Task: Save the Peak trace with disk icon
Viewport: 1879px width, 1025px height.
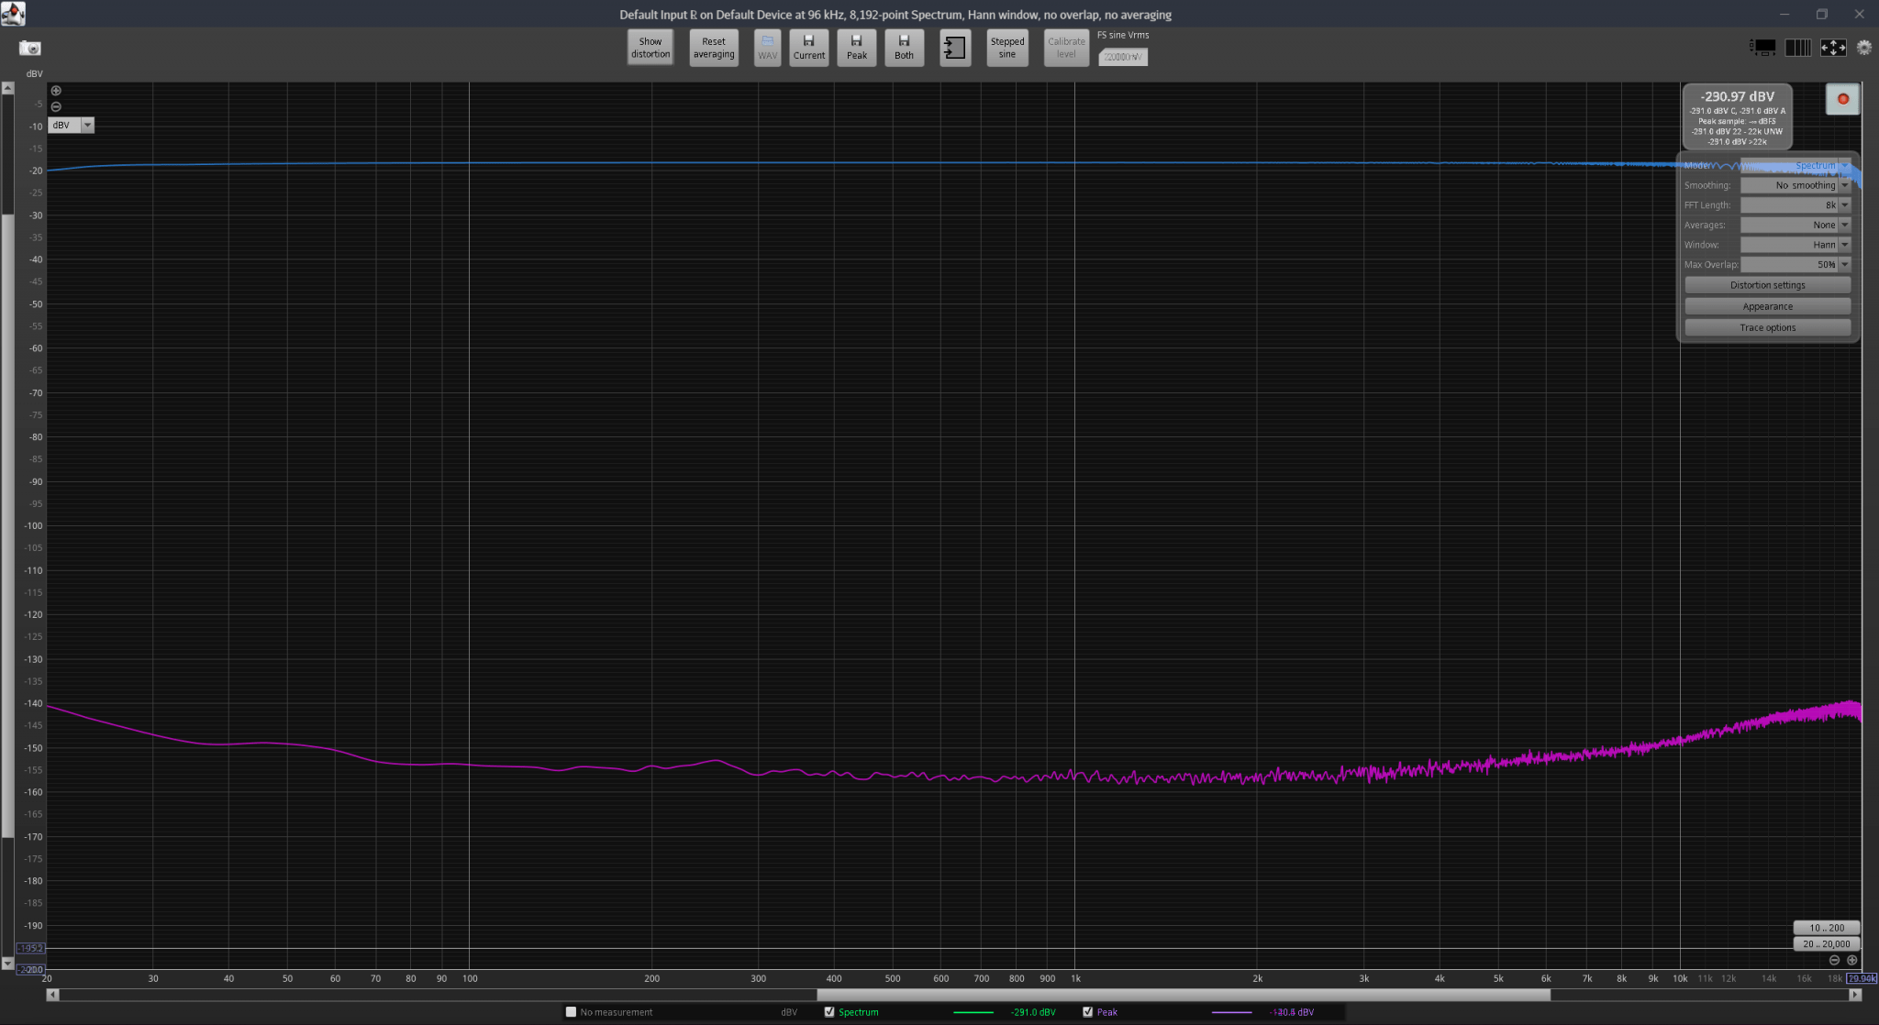Action: (x=857, y=48)
